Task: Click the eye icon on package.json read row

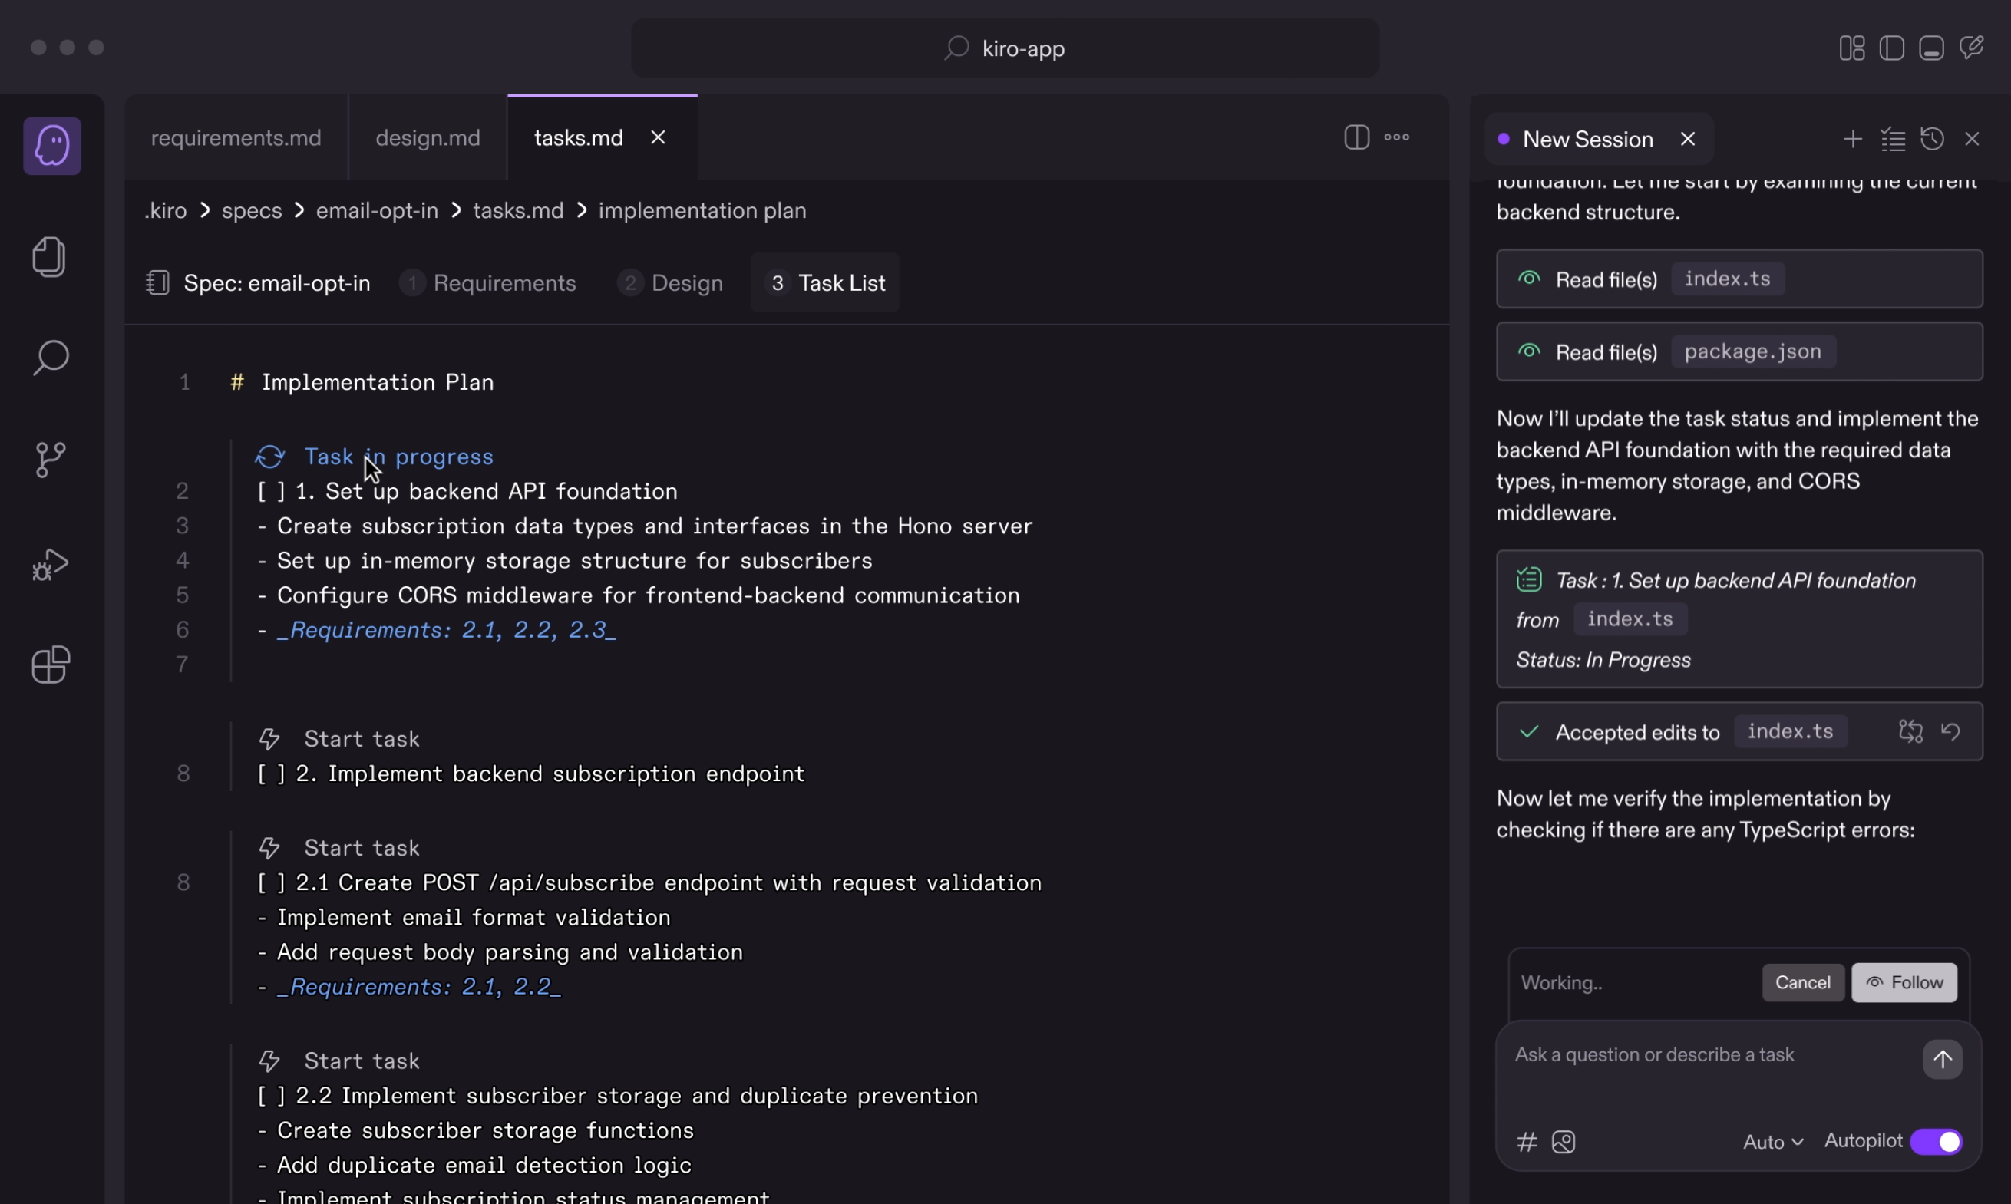Action: (x=1529, y=352)
